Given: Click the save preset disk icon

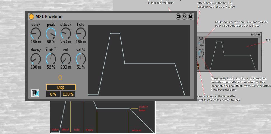Looking at the screenshot, I should [x=190, y=17].
